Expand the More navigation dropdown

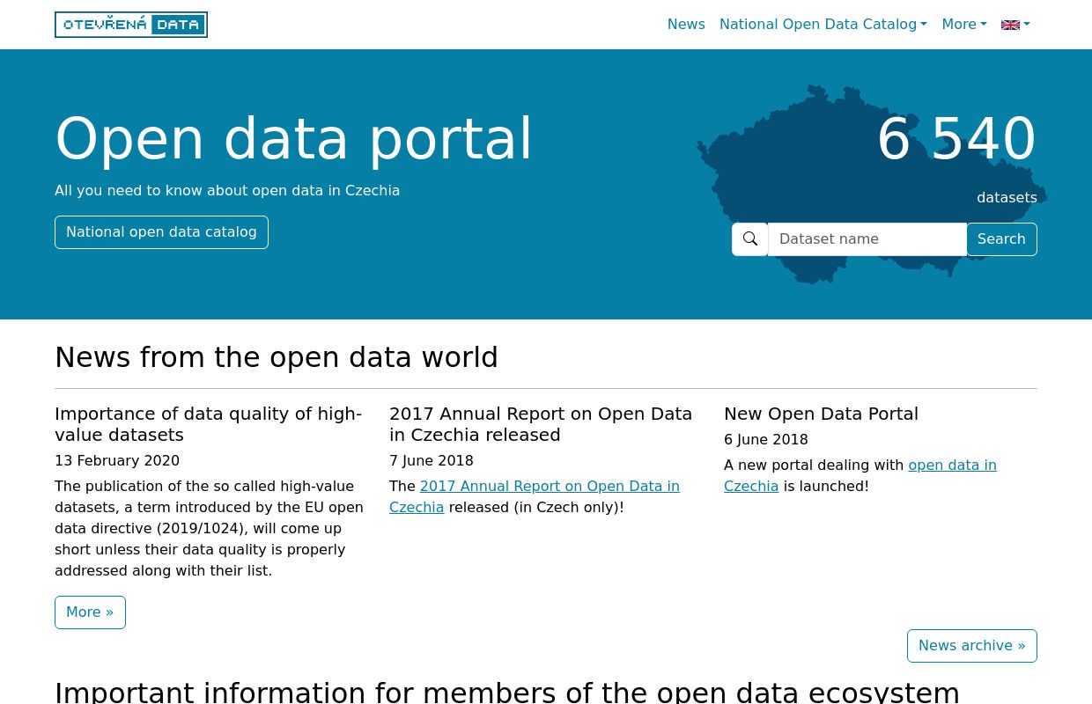pos(964,25)
